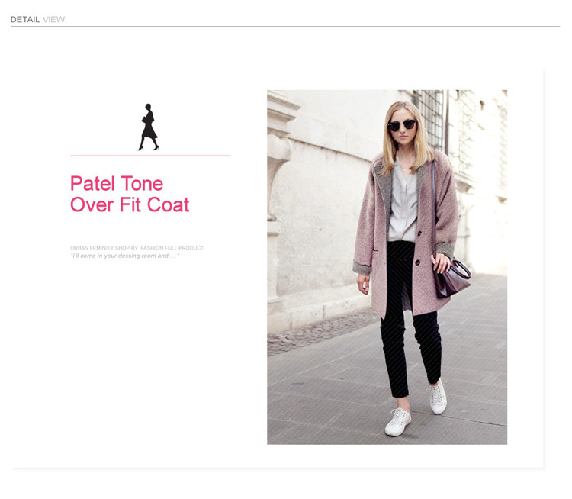Click the gray rule below the Detail View heading
572x499 pixels.
(285, 27)
